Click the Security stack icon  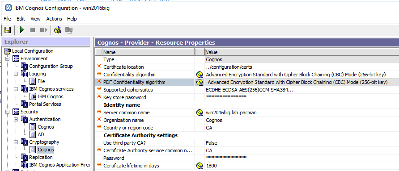16,112
